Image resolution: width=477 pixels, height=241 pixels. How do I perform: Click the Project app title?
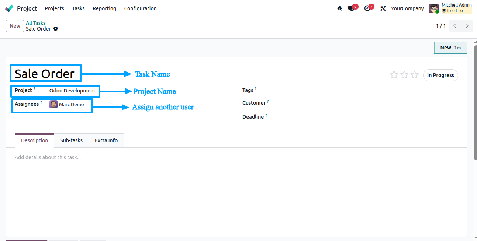pyautogui.click(x=27, y=8)
